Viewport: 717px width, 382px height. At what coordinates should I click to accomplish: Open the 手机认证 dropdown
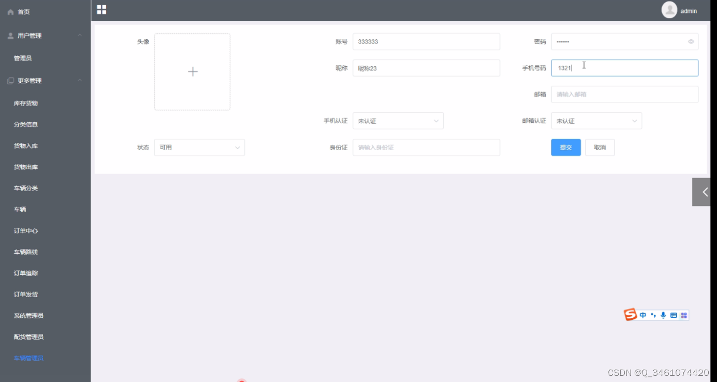click(398, 121)
